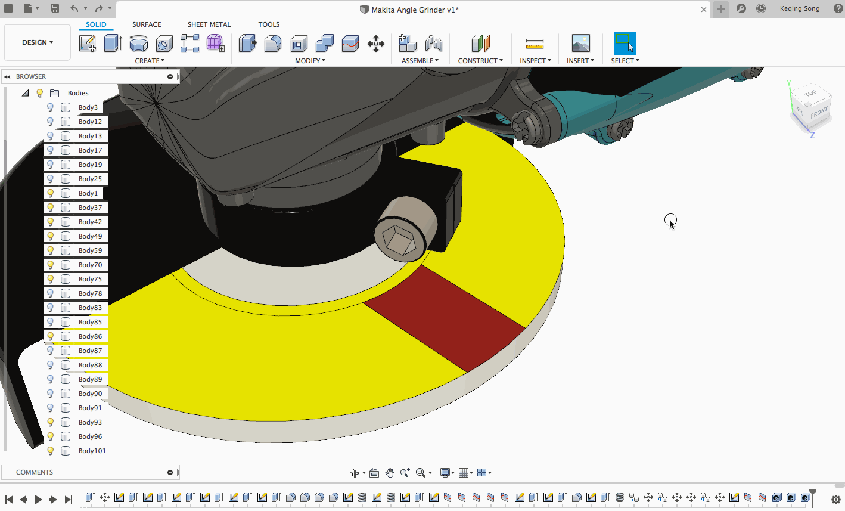The height and width of the screenshot is (511, 845).
Task: Click the FRONT face of ViewCube
Action: click(x=819, y=112)
